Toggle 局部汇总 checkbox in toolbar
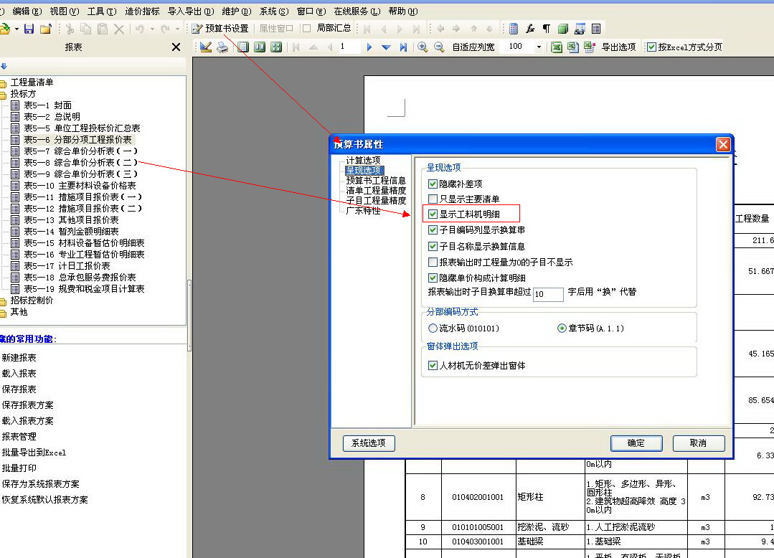 click(x=306, y=29)
